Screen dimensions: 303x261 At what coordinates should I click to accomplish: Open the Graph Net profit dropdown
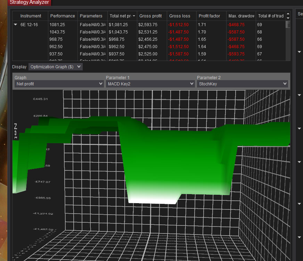pos(59,84)
